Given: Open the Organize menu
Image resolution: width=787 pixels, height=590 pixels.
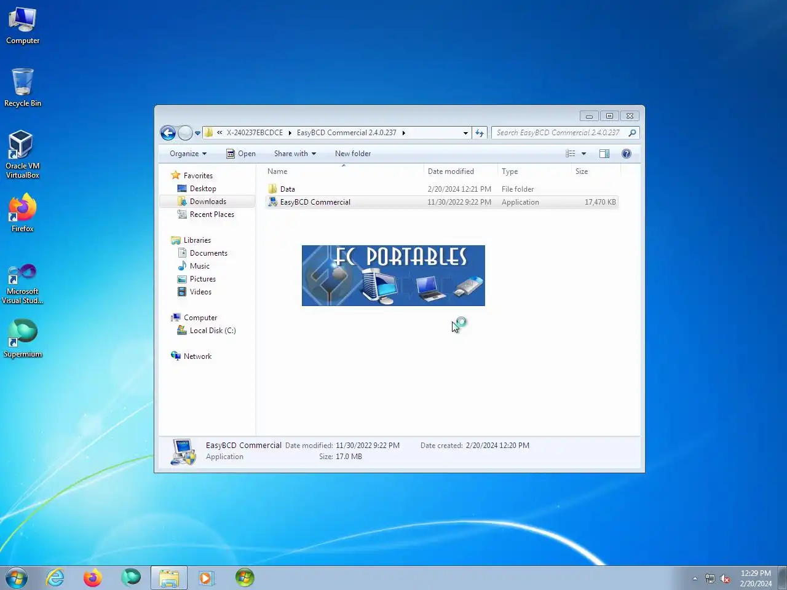Looking at the screenshot, I should point(188,154).
